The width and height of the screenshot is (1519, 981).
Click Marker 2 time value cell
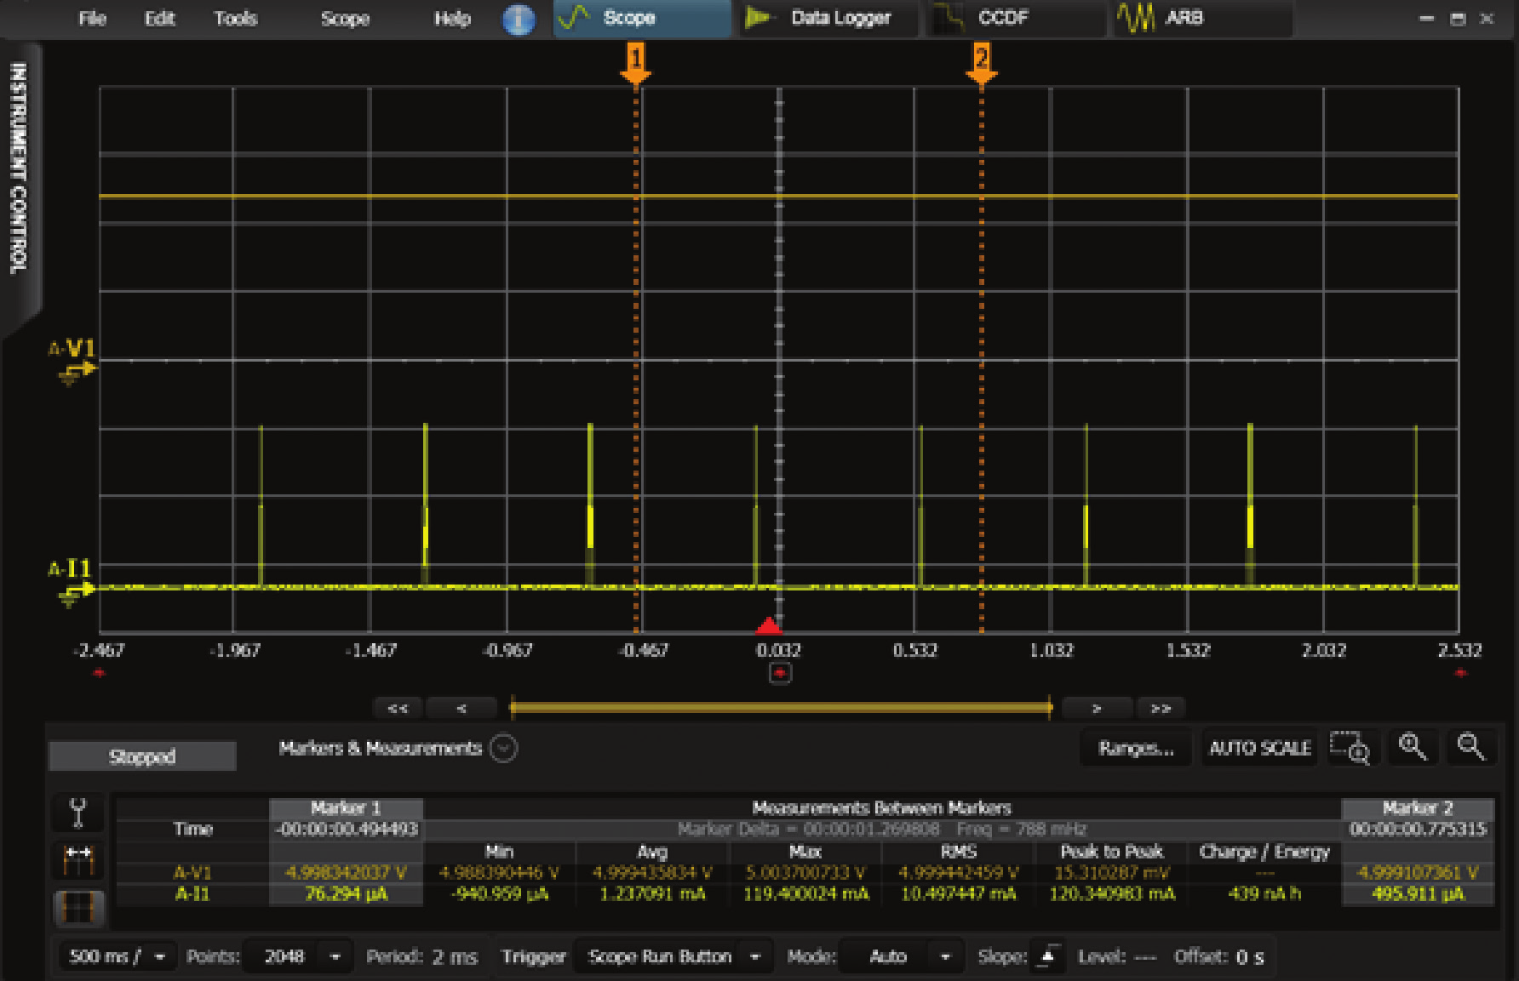point(1418,830)
